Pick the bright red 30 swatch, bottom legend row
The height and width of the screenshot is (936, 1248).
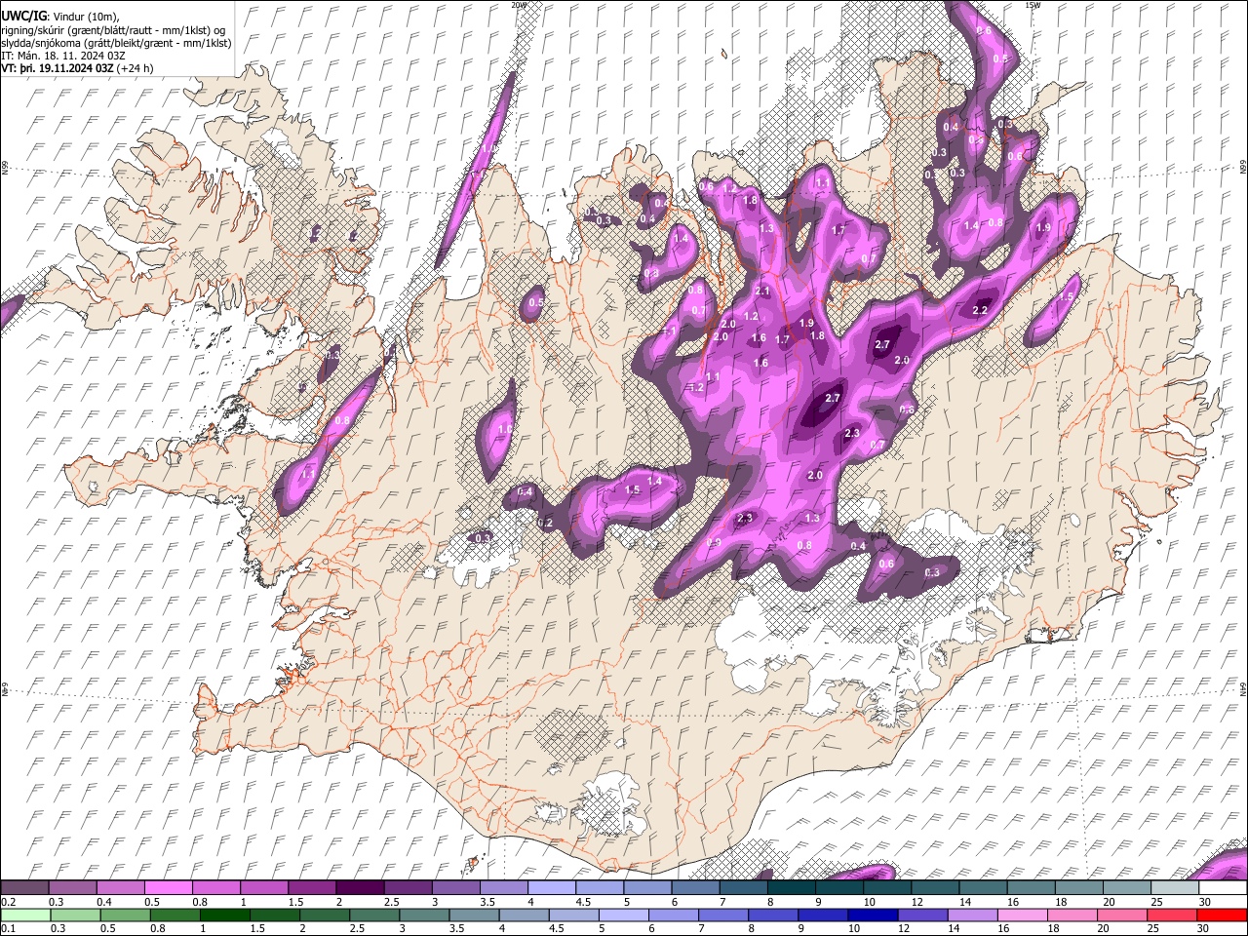pos(1223,915)
